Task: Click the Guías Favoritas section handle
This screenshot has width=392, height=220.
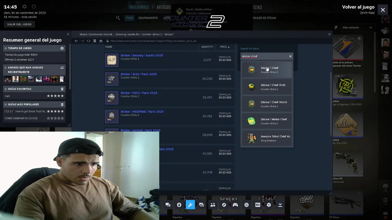Action: coord(6,89)
